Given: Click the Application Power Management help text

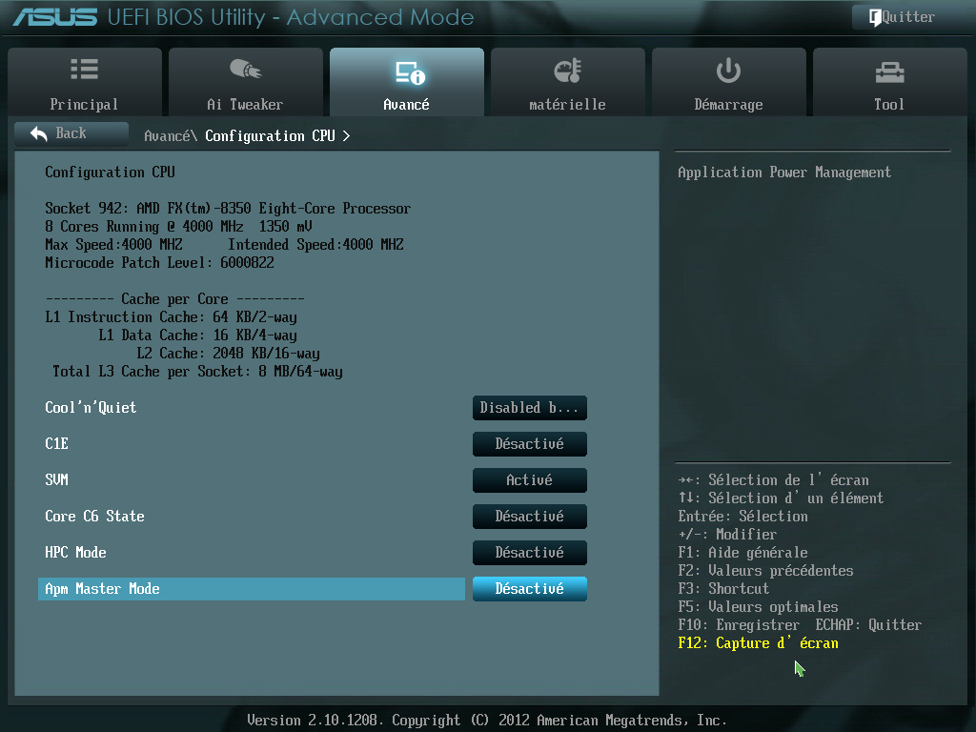Looking at the screenshot, I should pos(784,172).
